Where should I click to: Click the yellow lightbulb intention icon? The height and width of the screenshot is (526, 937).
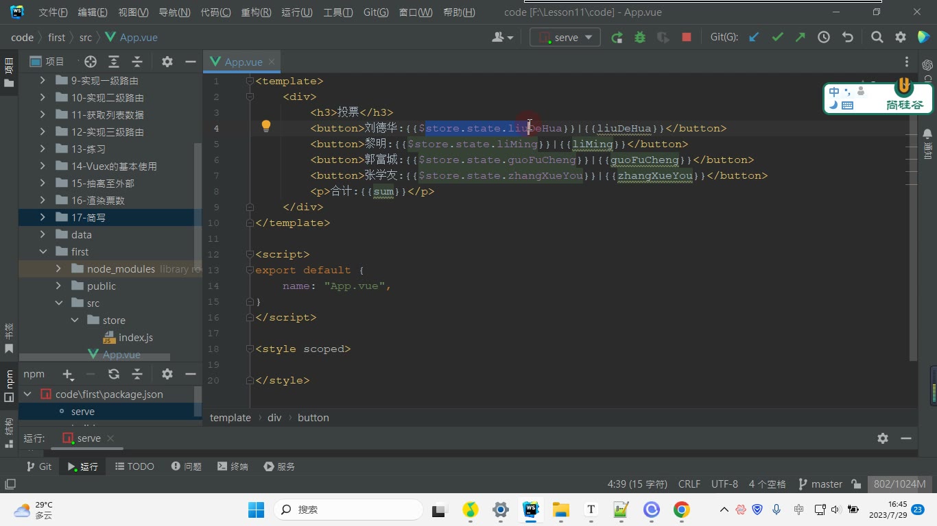[x=266, y=126]
